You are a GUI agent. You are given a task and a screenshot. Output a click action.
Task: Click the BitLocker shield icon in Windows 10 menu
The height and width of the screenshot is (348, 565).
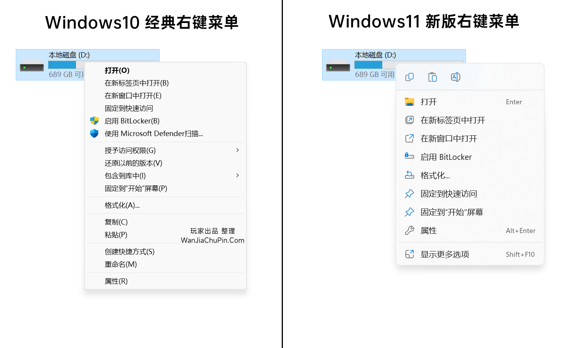click(94, 121)
